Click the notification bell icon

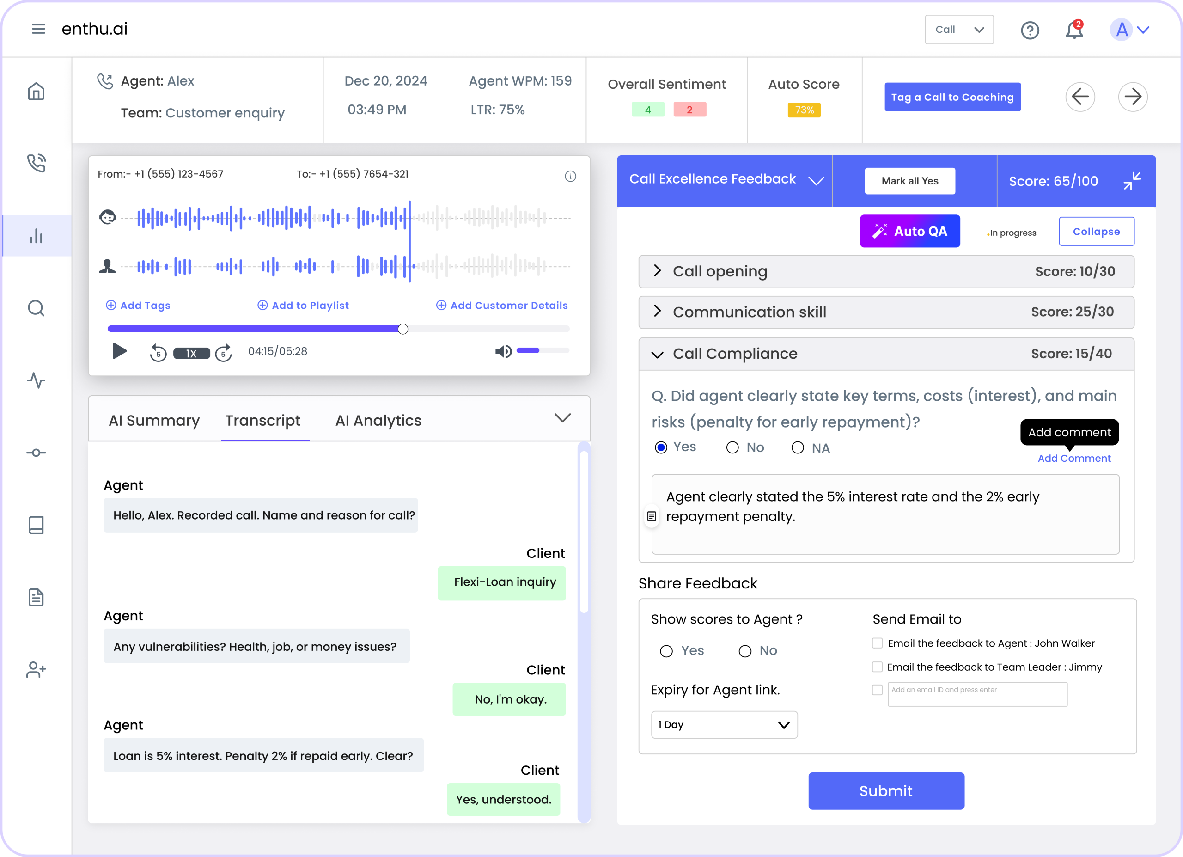click(x=1073, y=30)
